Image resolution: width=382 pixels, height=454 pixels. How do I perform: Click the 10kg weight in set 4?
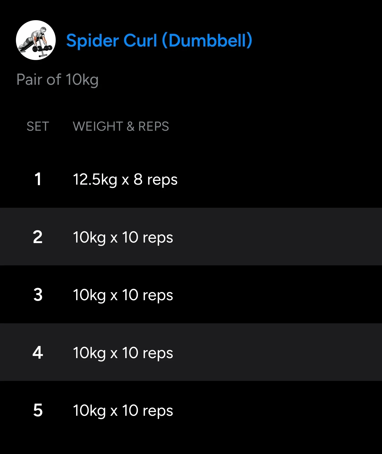(89, 353)
